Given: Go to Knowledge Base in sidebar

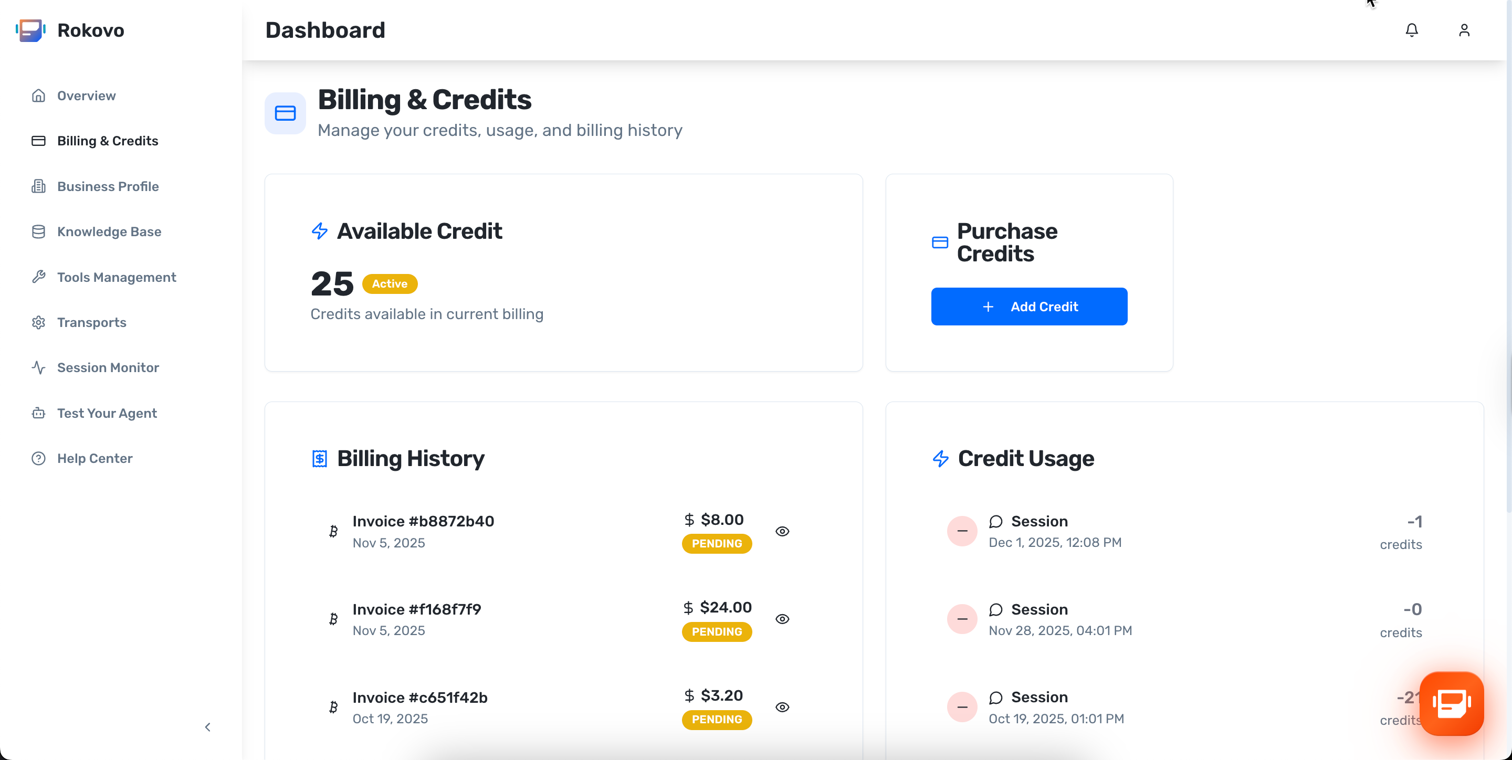Looking at the screenshot, I should pos(109,232).
